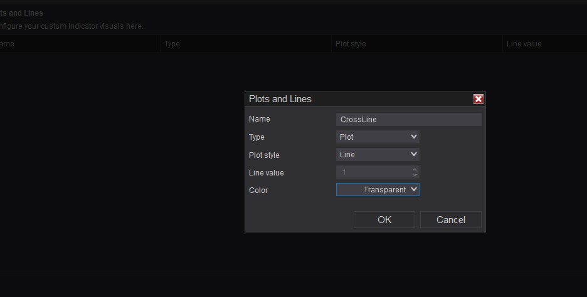Increase the Line value with up arrow
The height and width of the screenshot is (297, 587).
[x=415, y=169]
